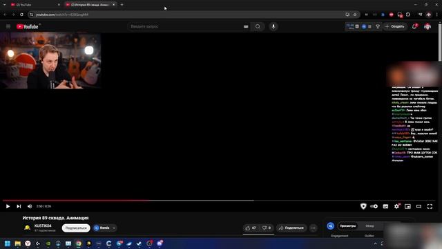Open the KUSTIK04 channel name
This screenshot has height=249, width=442.
click(43, 226)
